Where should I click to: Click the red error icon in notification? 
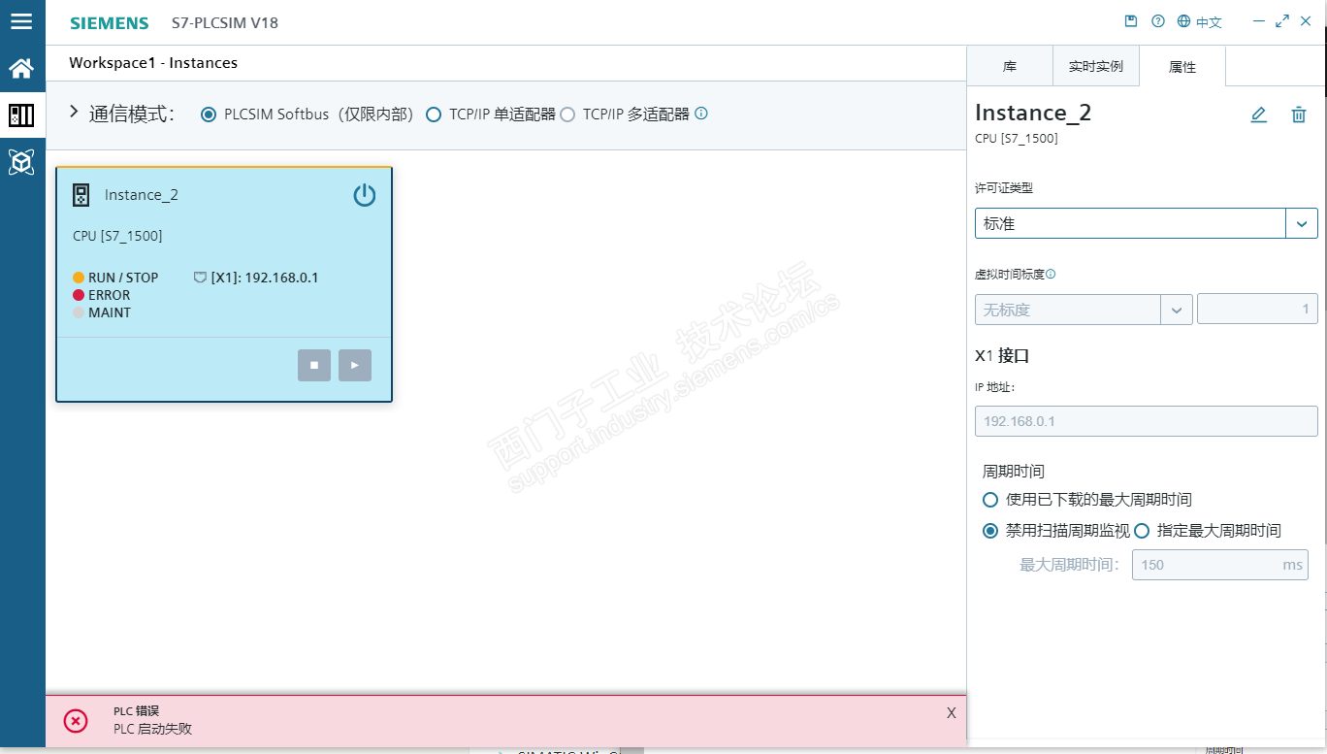[76, 720]
